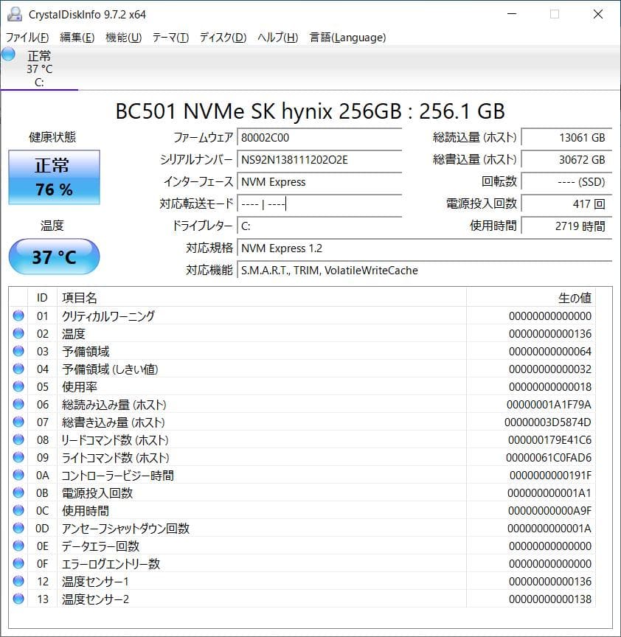Click the 対応転送モード field

coord(319,203)
